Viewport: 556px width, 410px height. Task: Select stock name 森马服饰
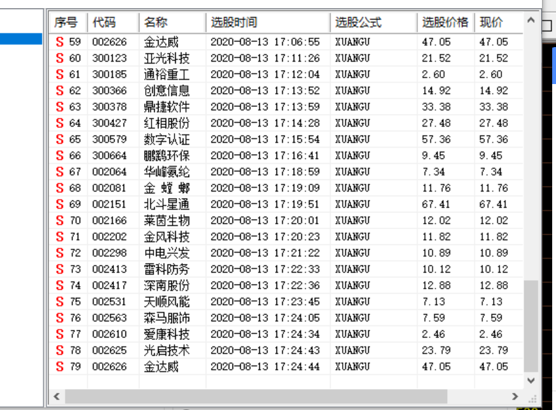tap(167, 318)
